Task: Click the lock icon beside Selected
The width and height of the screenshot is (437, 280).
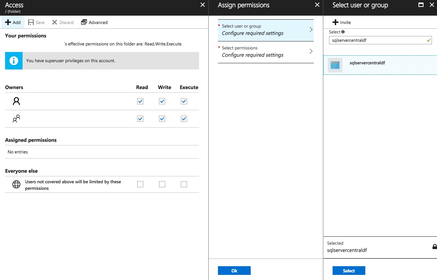Action: pyautogui.click(x=434, y=247)
